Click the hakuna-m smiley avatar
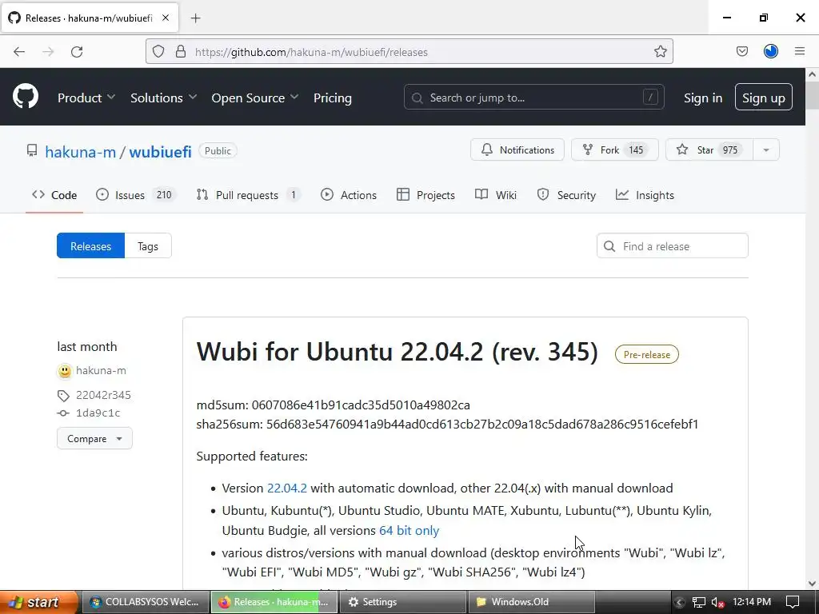Viewport: 819px width, 614px height. [x=64, y=371]
